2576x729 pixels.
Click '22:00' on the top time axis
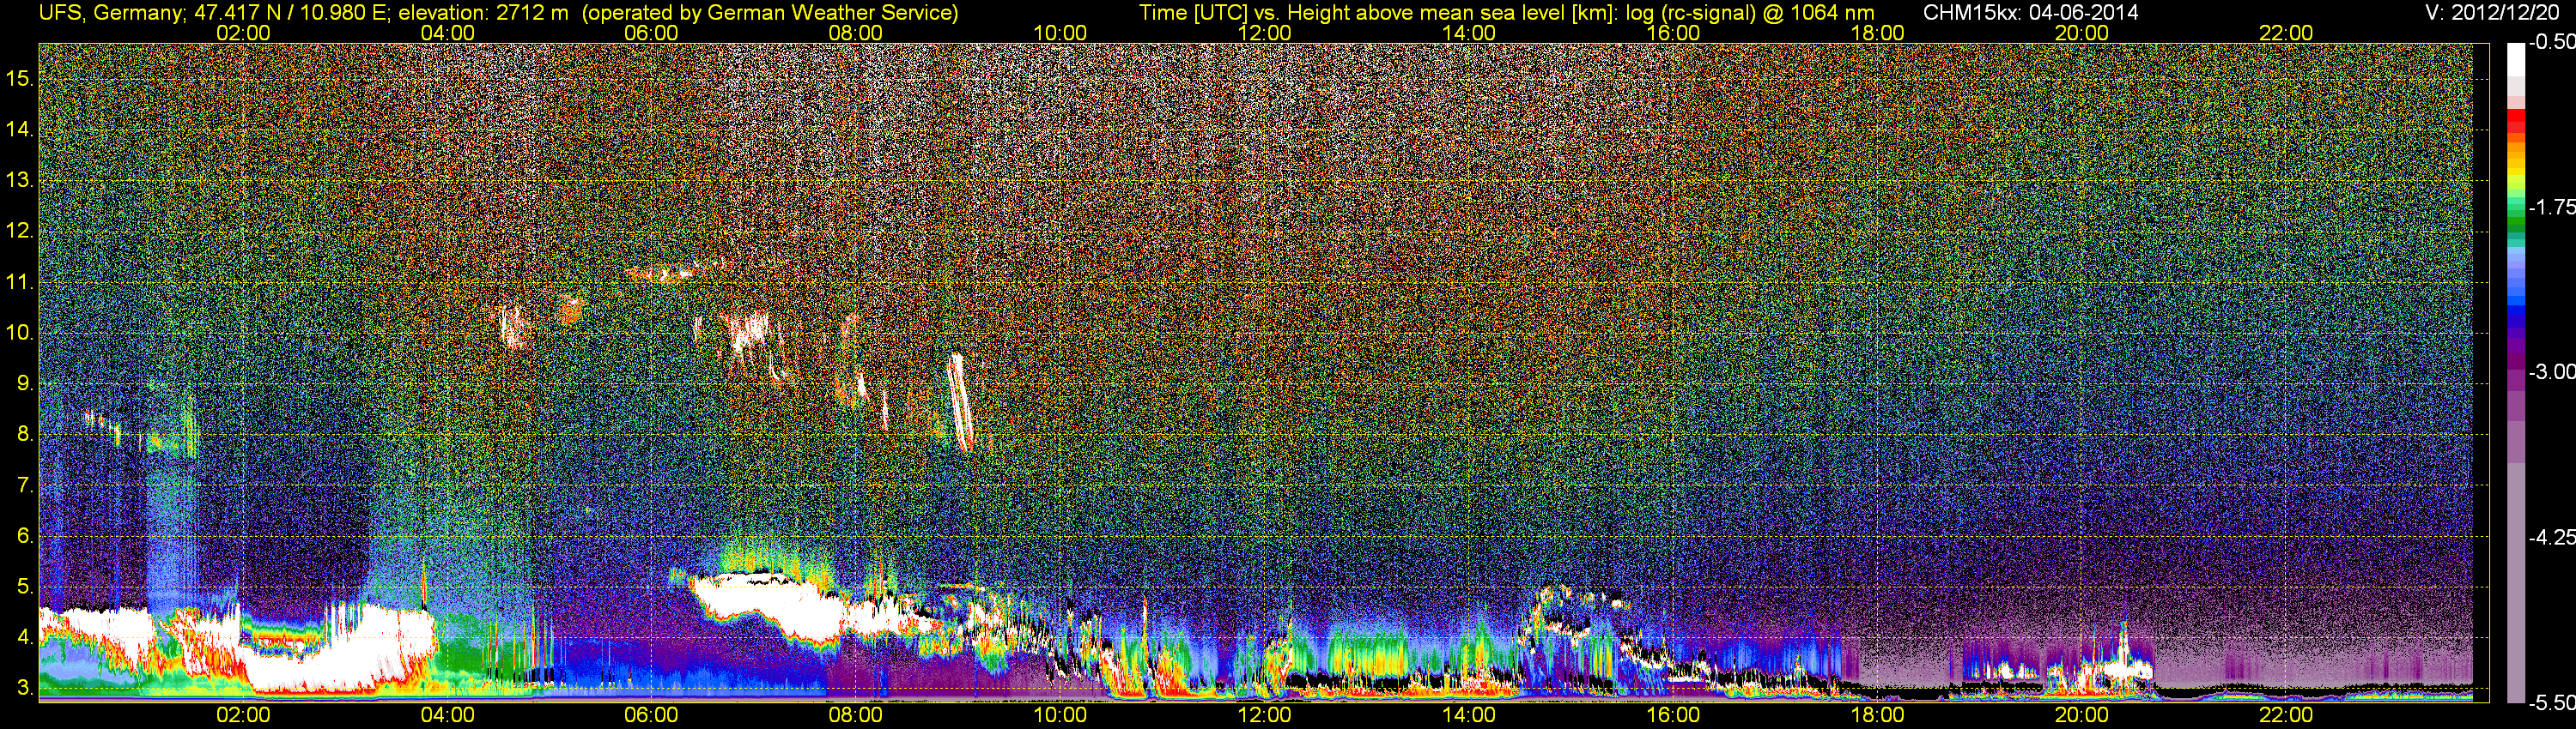[2286, 33]
